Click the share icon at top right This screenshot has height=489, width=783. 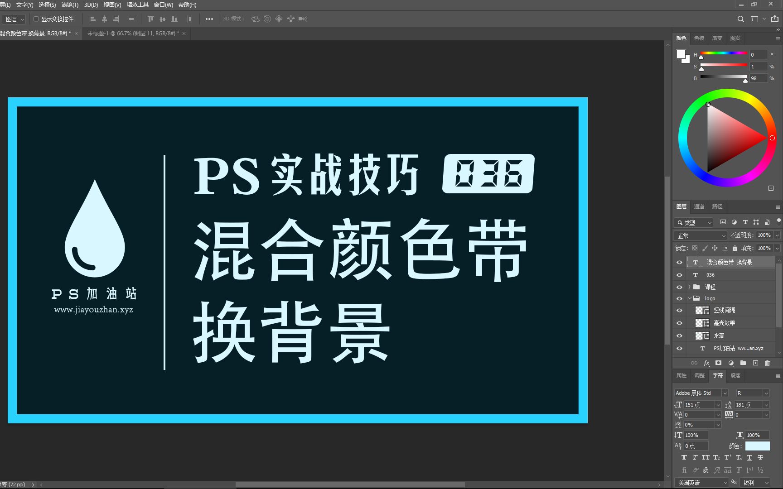coord(775,19)
